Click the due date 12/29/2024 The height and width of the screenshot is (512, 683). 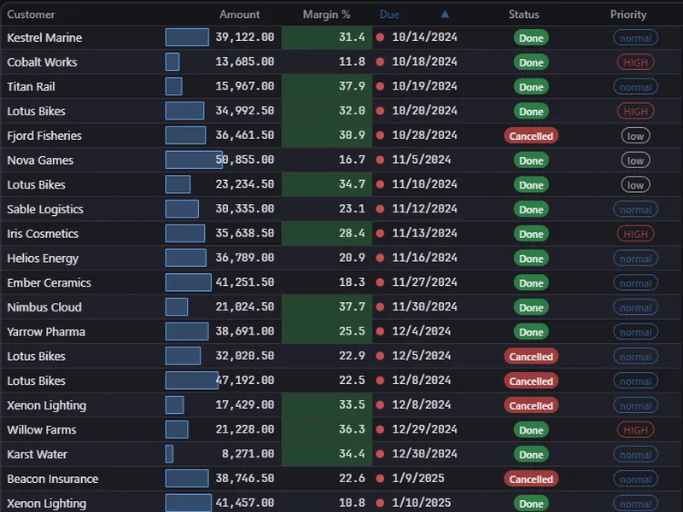click(x=424, y=429)
